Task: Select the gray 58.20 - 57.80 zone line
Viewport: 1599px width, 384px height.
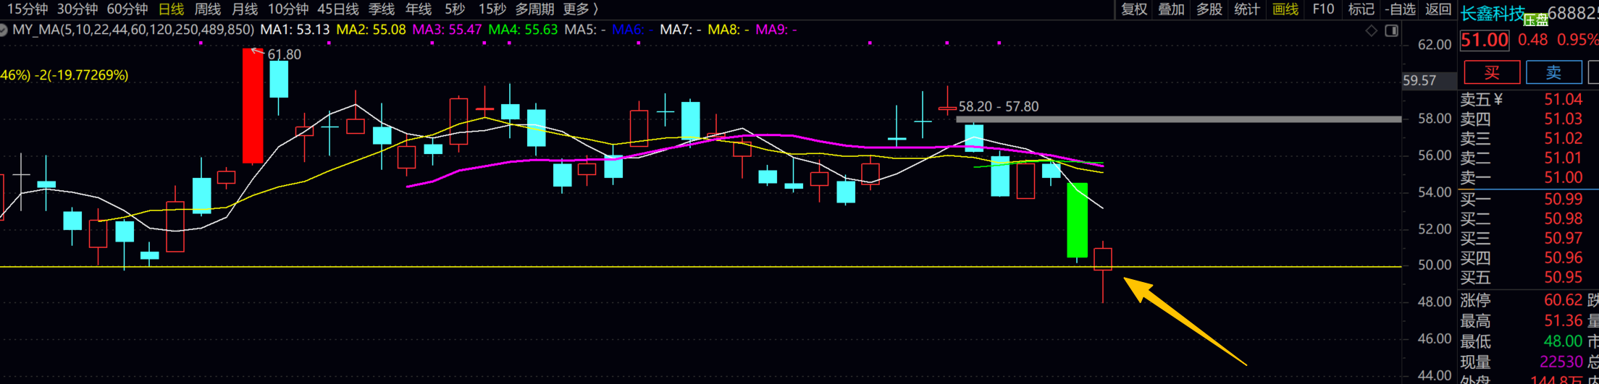Action: [1178, 119]
